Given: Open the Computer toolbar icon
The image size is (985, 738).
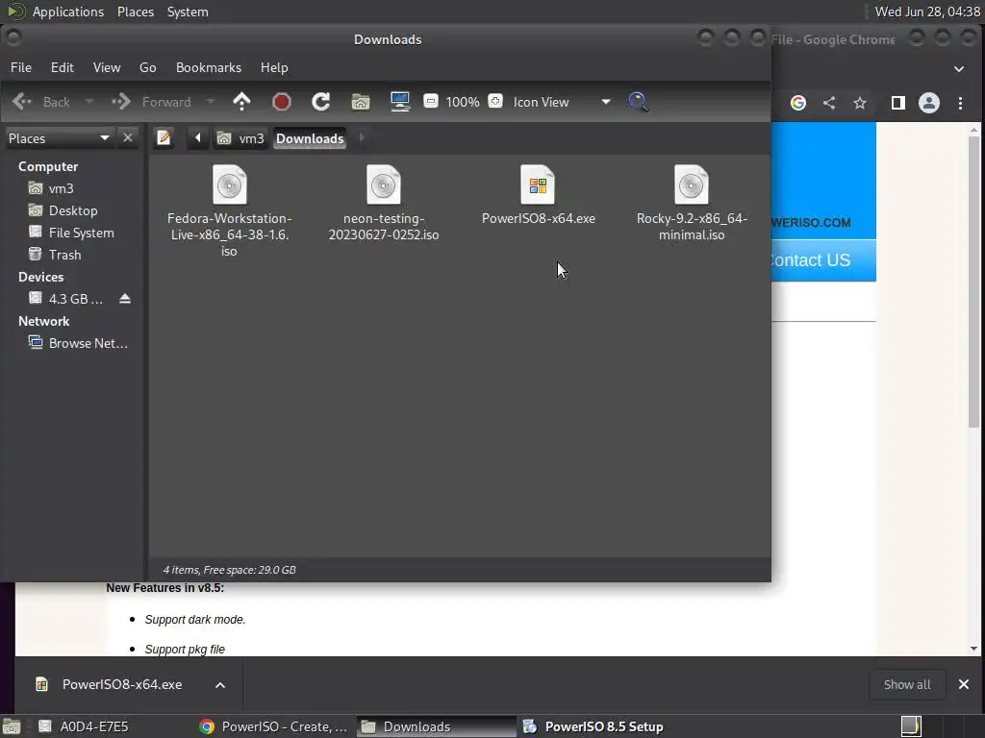Looking at the screenshot, I should [x=400, y=102].
